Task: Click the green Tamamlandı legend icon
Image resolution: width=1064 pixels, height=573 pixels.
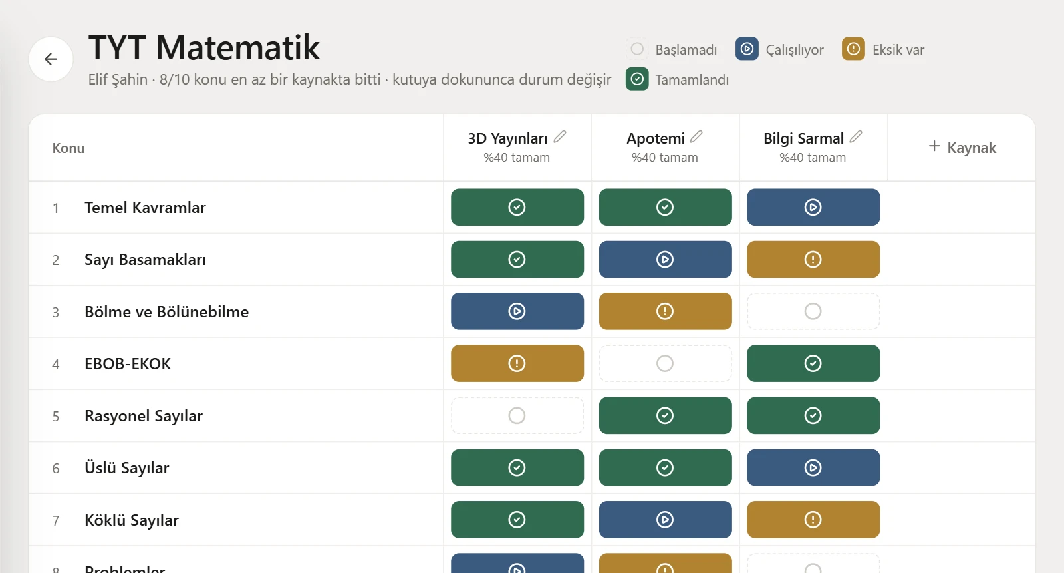Action: 637,79
